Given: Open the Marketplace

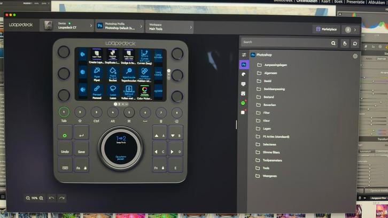Looking at the screenshot, I should tap(326, 29).
